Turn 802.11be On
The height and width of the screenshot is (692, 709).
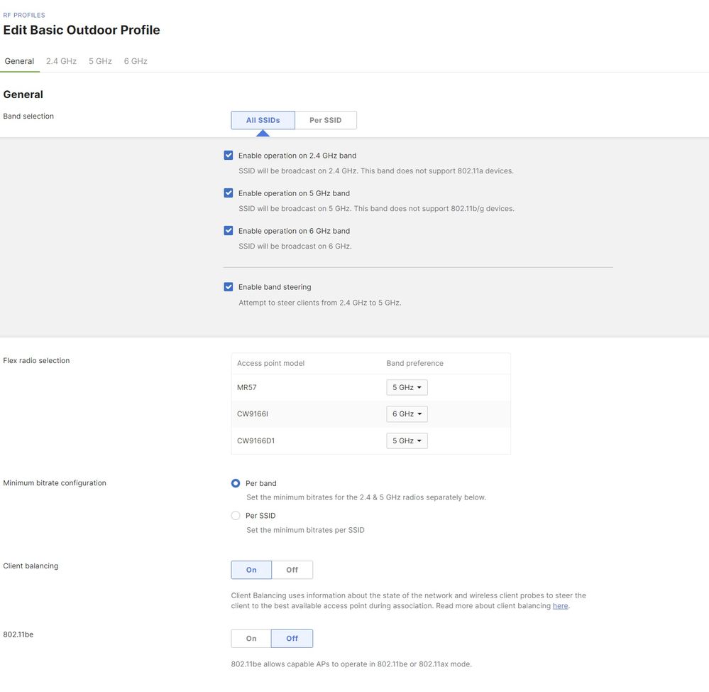[251, 639]
